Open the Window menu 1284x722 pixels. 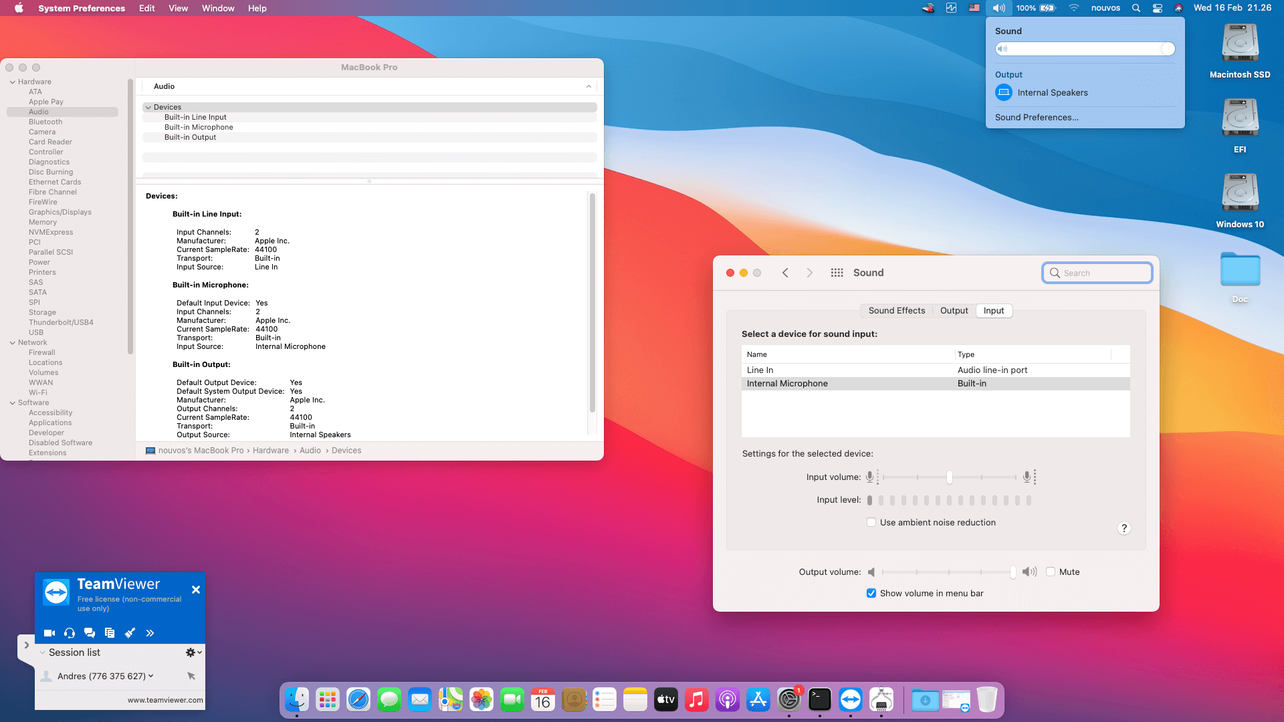point(217,8)
